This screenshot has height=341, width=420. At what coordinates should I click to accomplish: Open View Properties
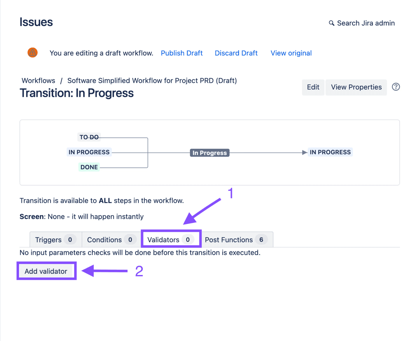[356, 87]
